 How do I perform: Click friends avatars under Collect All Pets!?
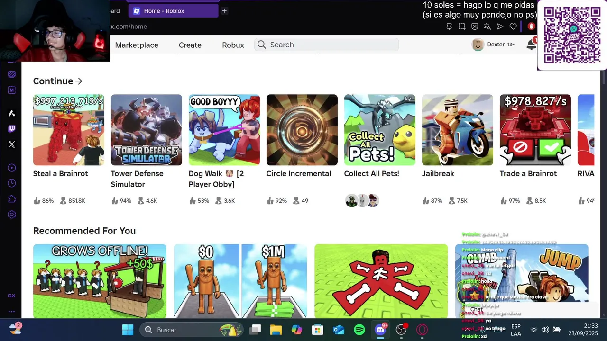coord(362,201)
